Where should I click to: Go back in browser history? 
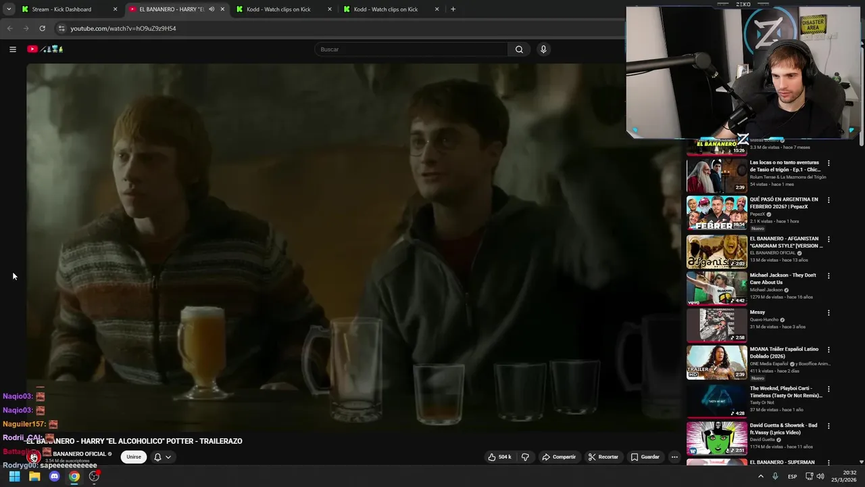click(x=10, y=28)
